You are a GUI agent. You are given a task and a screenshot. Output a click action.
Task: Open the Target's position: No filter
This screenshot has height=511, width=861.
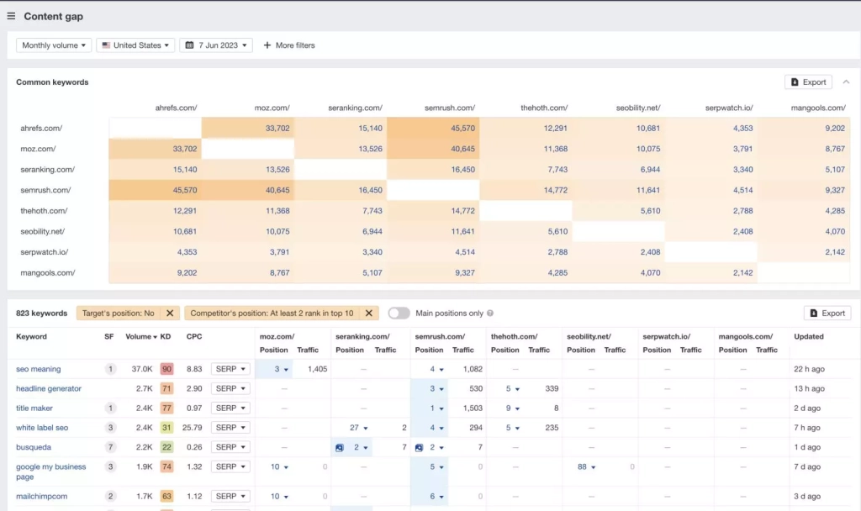(118, 313)
